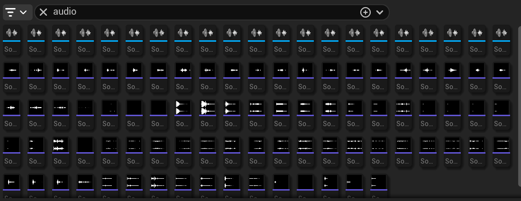
Task: Select the last Sound Cue asset in top row
Action: click(x=501, y=33)
